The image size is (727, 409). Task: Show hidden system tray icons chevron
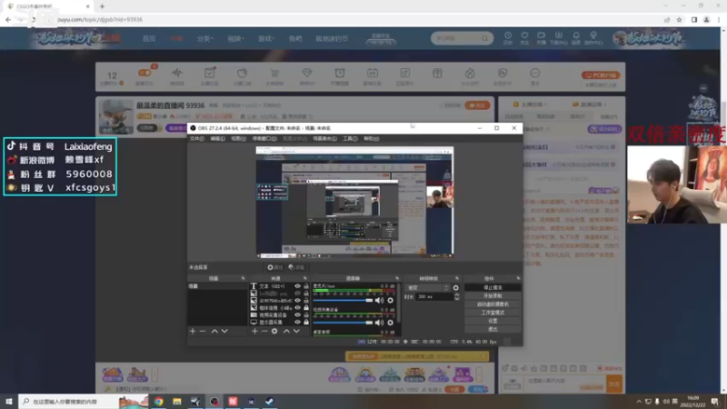tap(639, 402)
